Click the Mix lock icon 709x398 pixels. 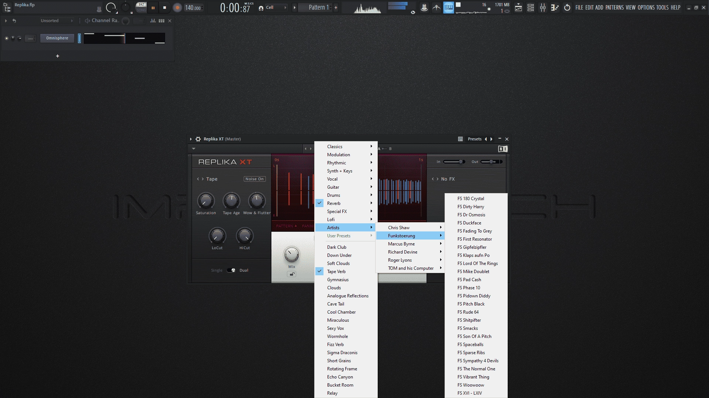tap(292, 274)
